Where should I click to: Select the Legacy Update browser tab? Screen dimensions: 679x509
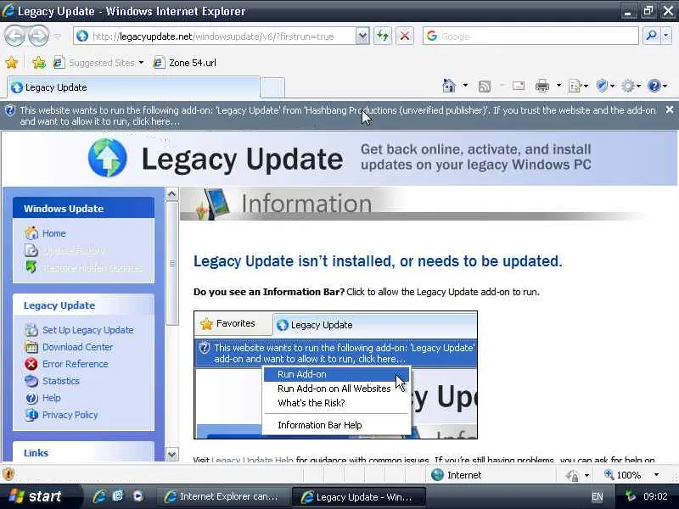[133, 87]
